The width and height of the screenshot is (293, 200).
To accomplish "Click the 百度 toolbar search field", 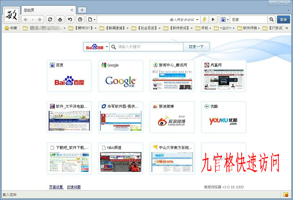I will [249, 19].
